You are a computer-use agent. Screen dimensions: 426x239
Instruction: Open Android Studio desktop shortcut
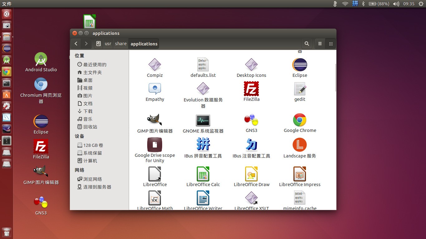tap(41, 62)
